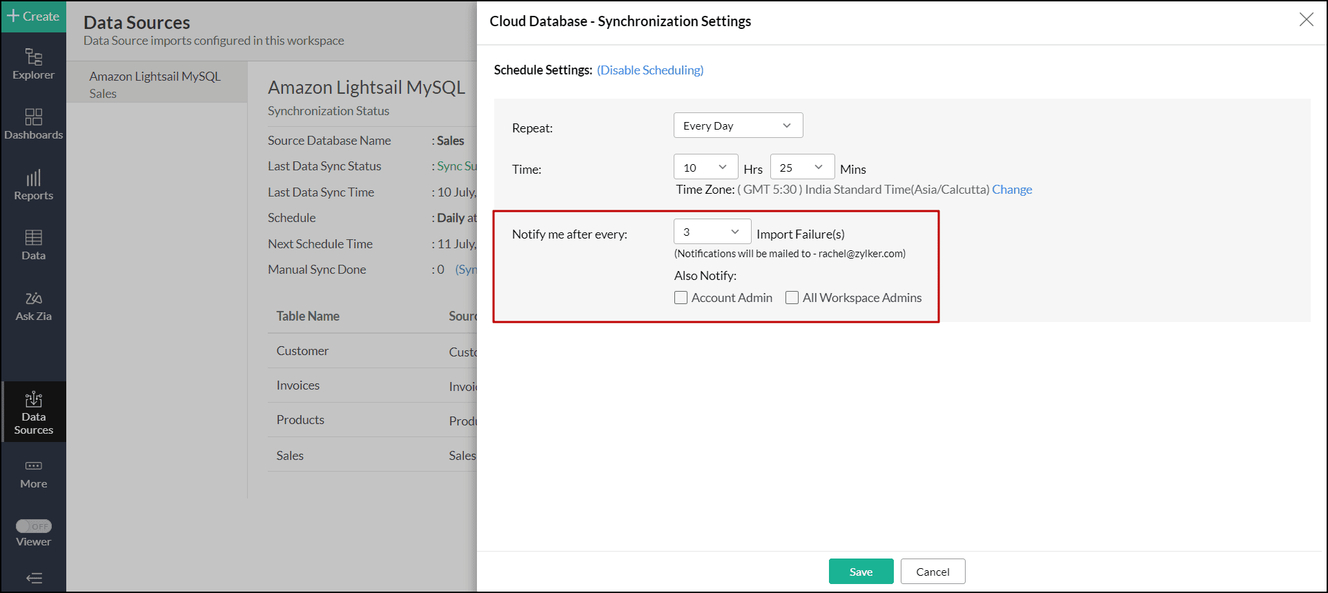Open the Mins dropdown showing 25

pos(801,168)
